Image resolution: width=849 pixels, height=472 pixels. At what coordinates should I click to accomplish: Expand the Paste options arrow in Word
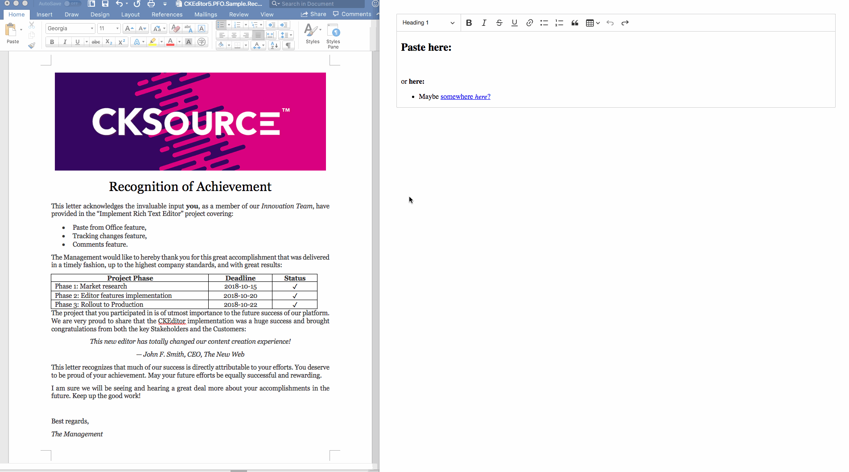pos(21,30)
